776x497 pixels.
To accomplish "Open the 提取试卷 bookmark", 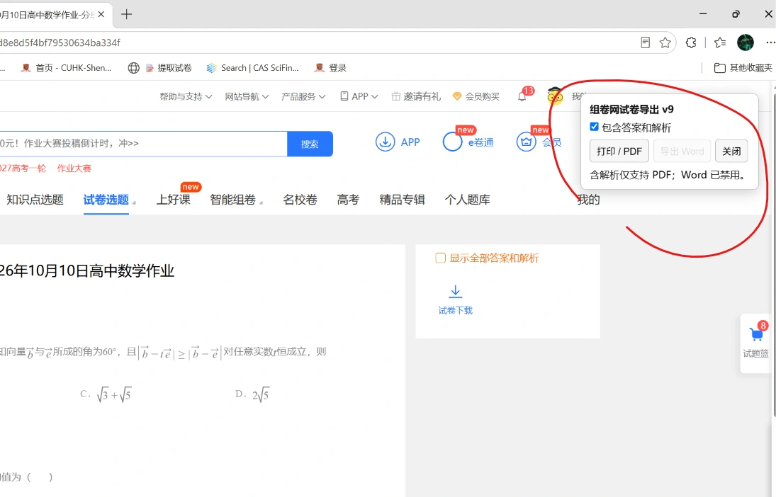I will click(168, 68).
